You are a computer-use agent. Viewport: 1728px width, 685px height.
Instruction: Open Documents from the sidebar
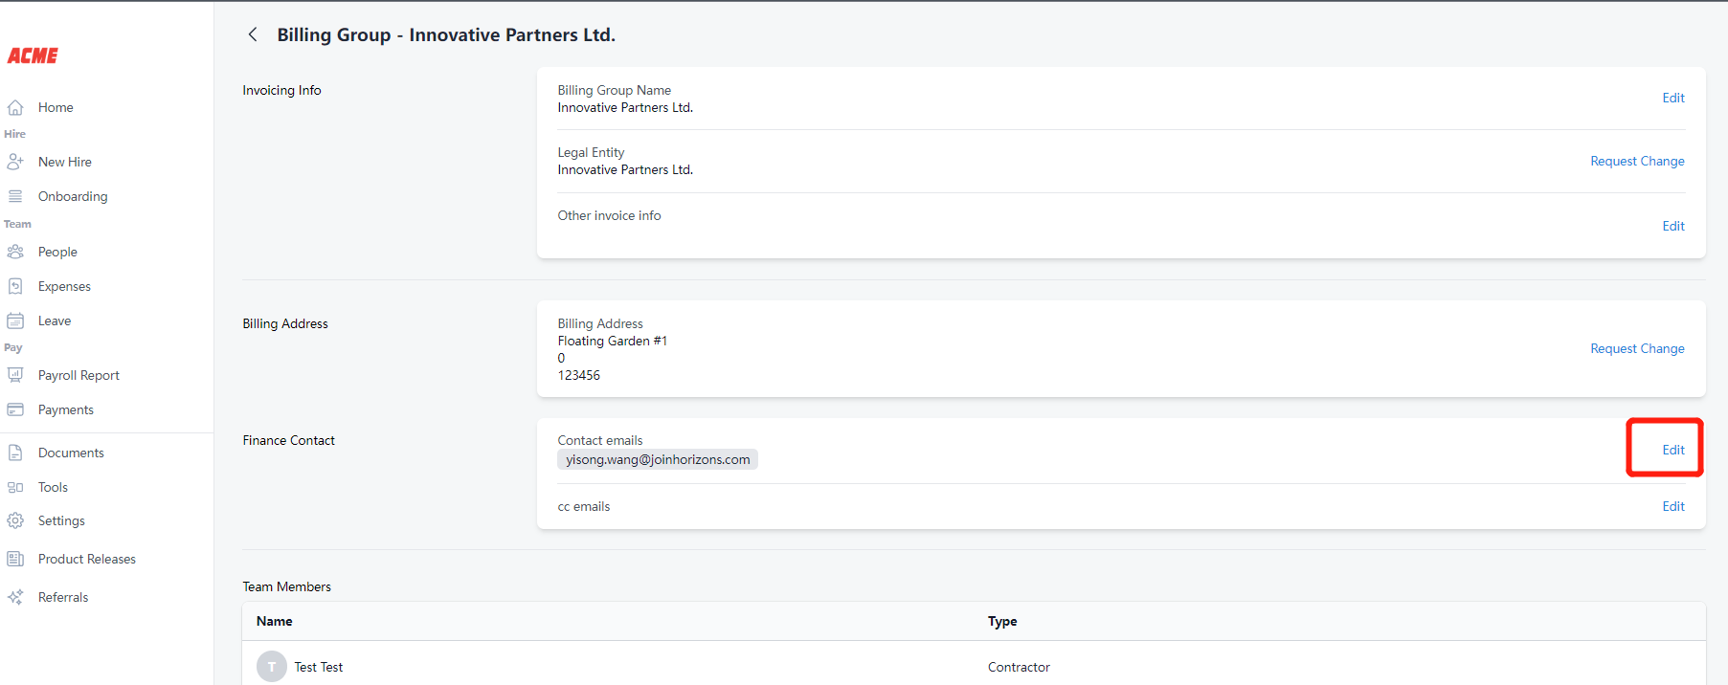pos(71,453)
